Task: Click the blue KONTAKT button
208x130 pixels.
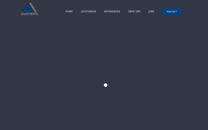Action: click(x=172, y=12)
